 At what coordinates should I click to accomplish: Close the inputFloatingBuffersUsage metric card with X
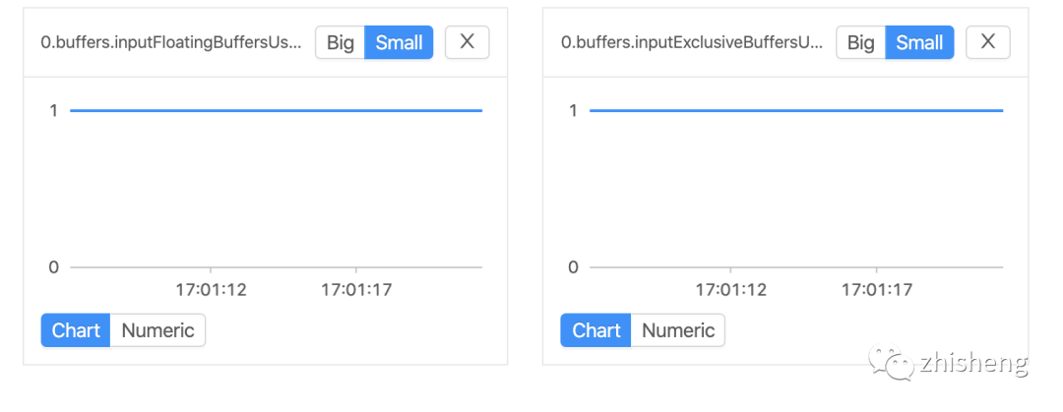tap(468, 42)
